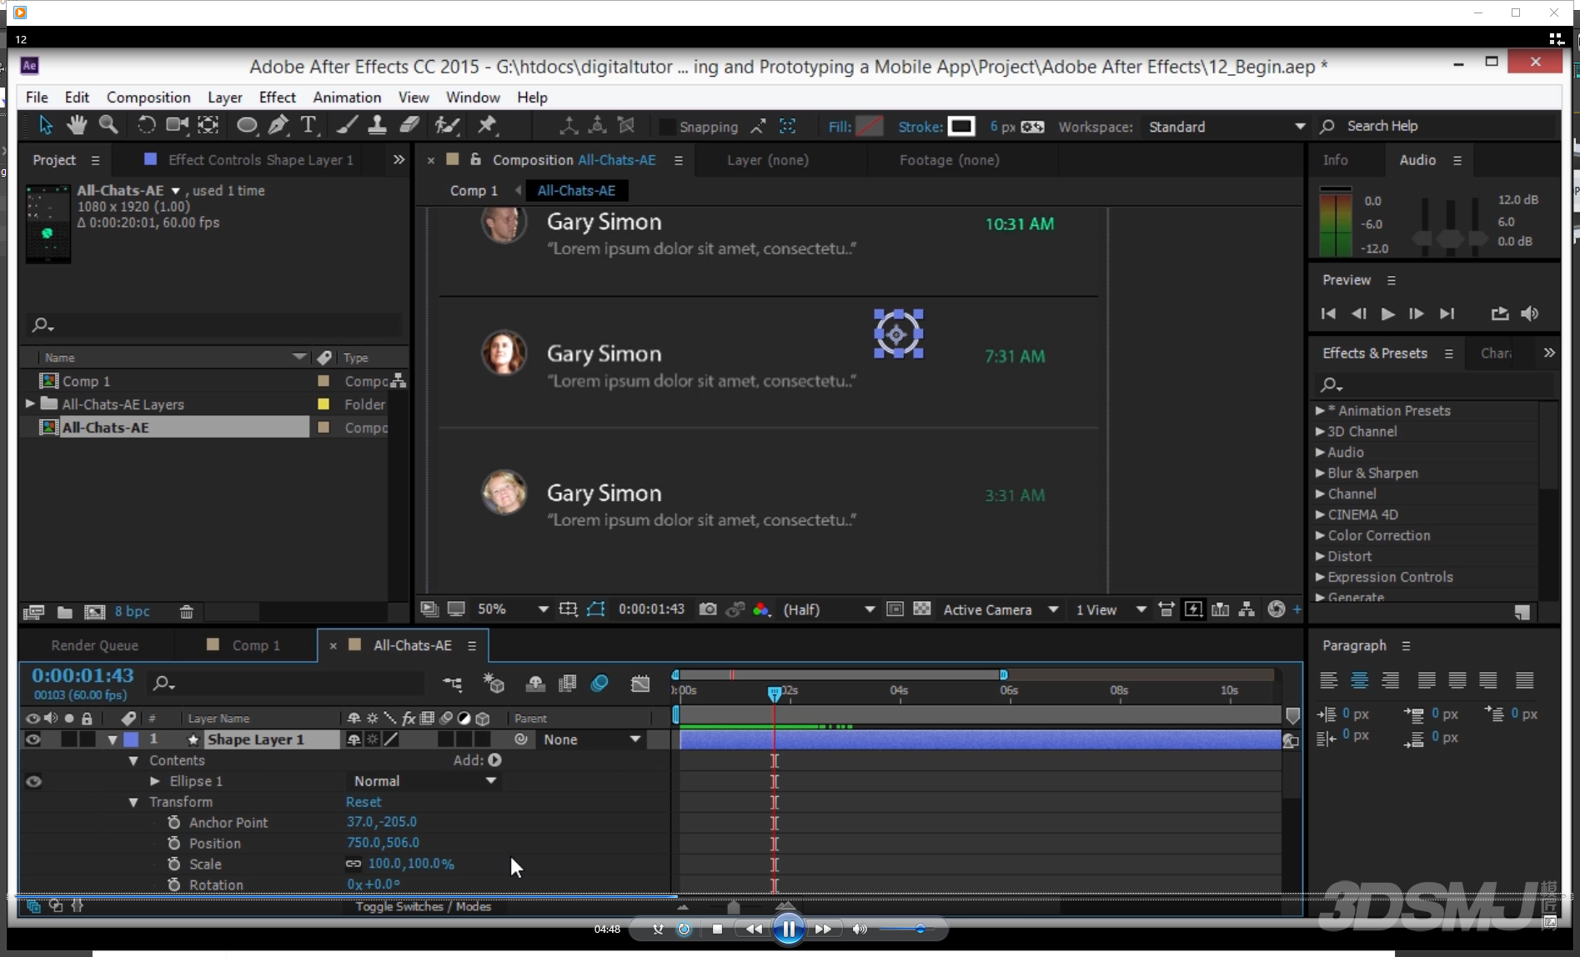Image resolution: width=1580 pixels, height=957 pixels.
Task: Toggle transparency grid in composition viewer
Action: [x=921, y=609]
